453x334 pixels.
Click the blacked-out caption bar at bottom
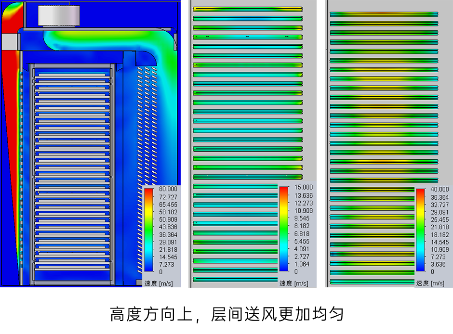226,315
